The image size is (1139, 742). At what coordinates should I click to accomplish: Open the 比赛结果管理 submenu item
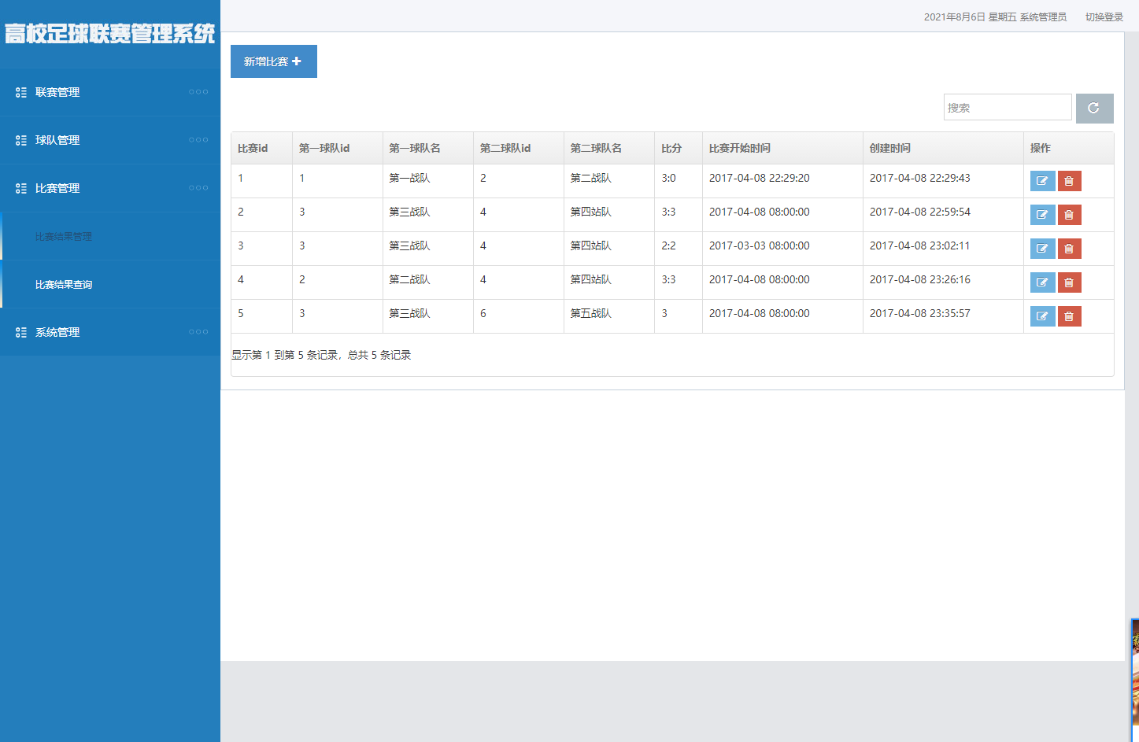pyautogui.click(x=64, y=237)
